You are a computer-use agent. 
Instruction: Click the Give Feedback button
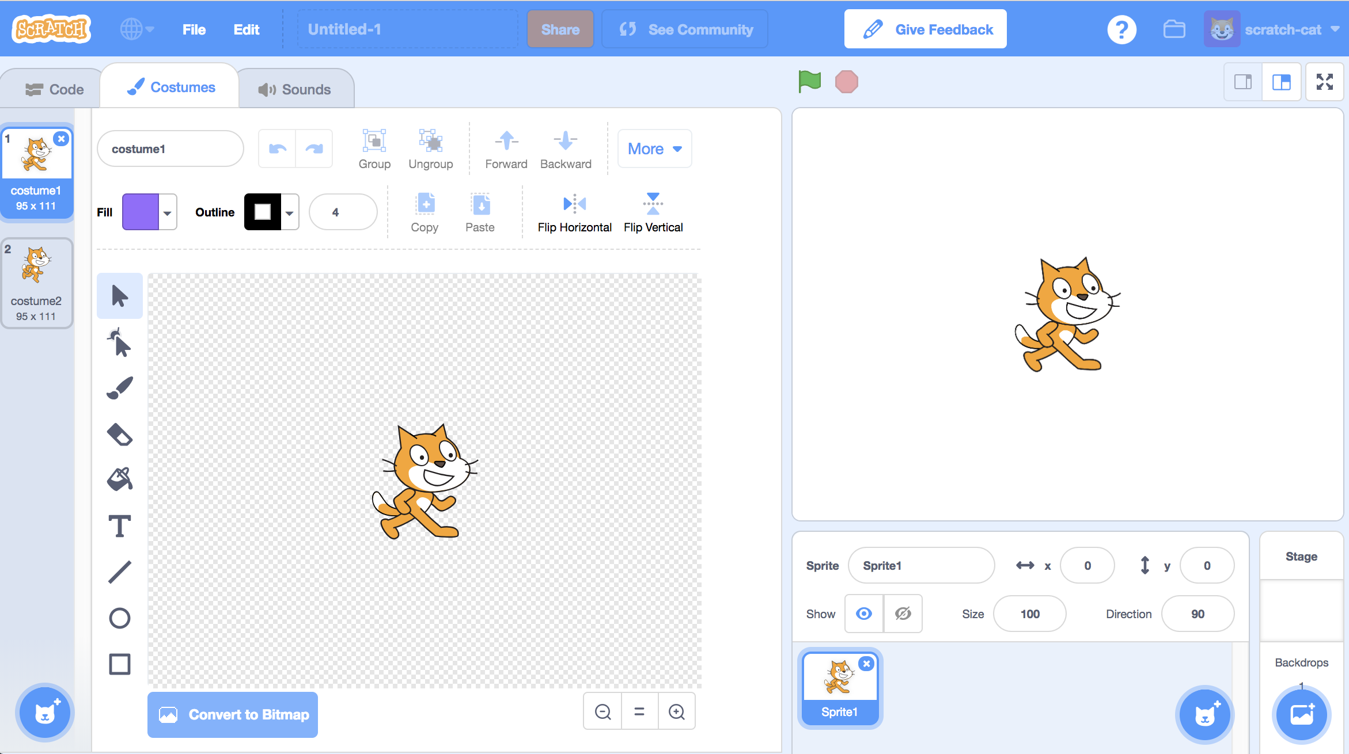pyautogui.click(x=925, y=29)
